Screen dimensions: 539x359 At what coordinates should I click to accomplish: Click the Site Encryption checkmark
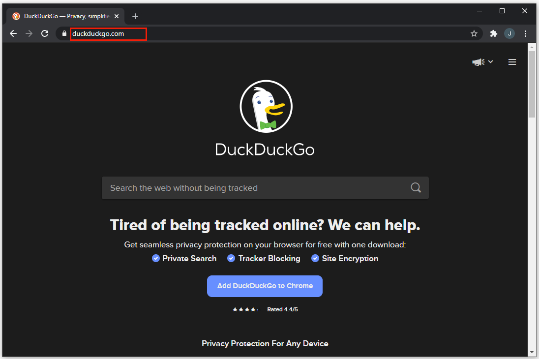[315, 258]
